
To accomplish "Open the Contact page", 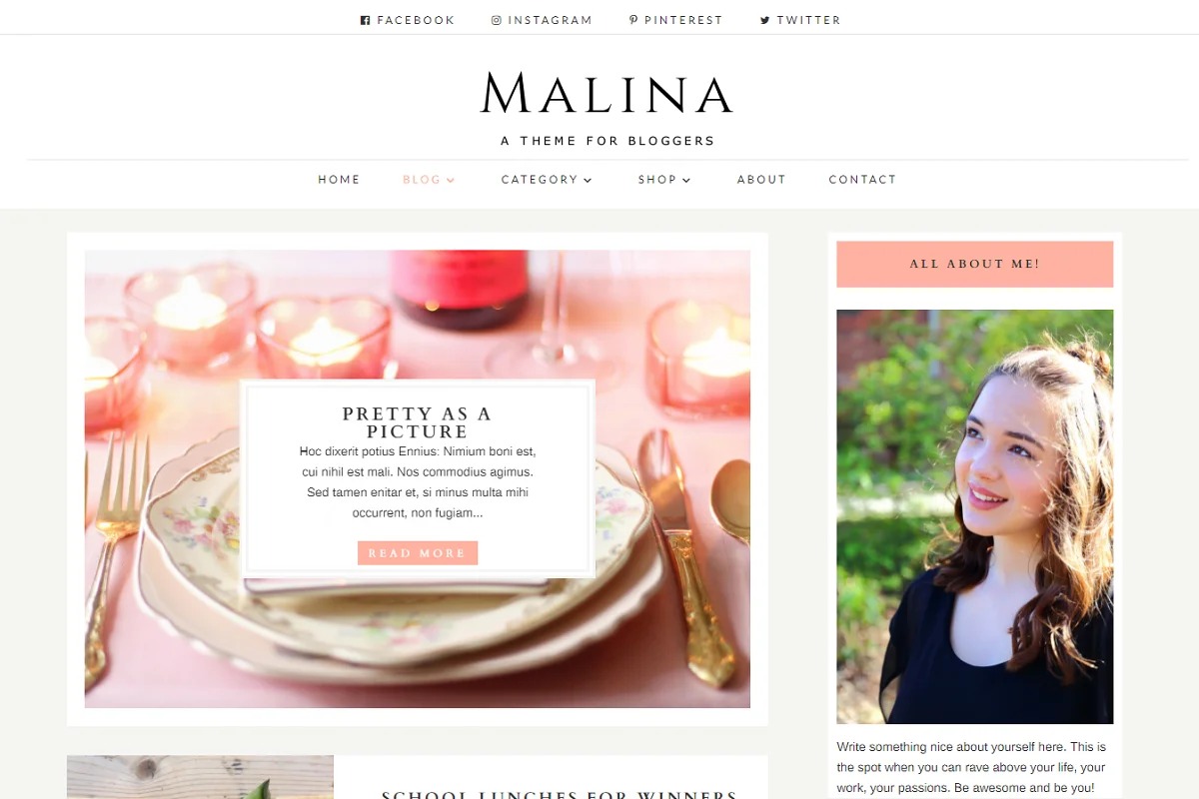I will (862, 180).
